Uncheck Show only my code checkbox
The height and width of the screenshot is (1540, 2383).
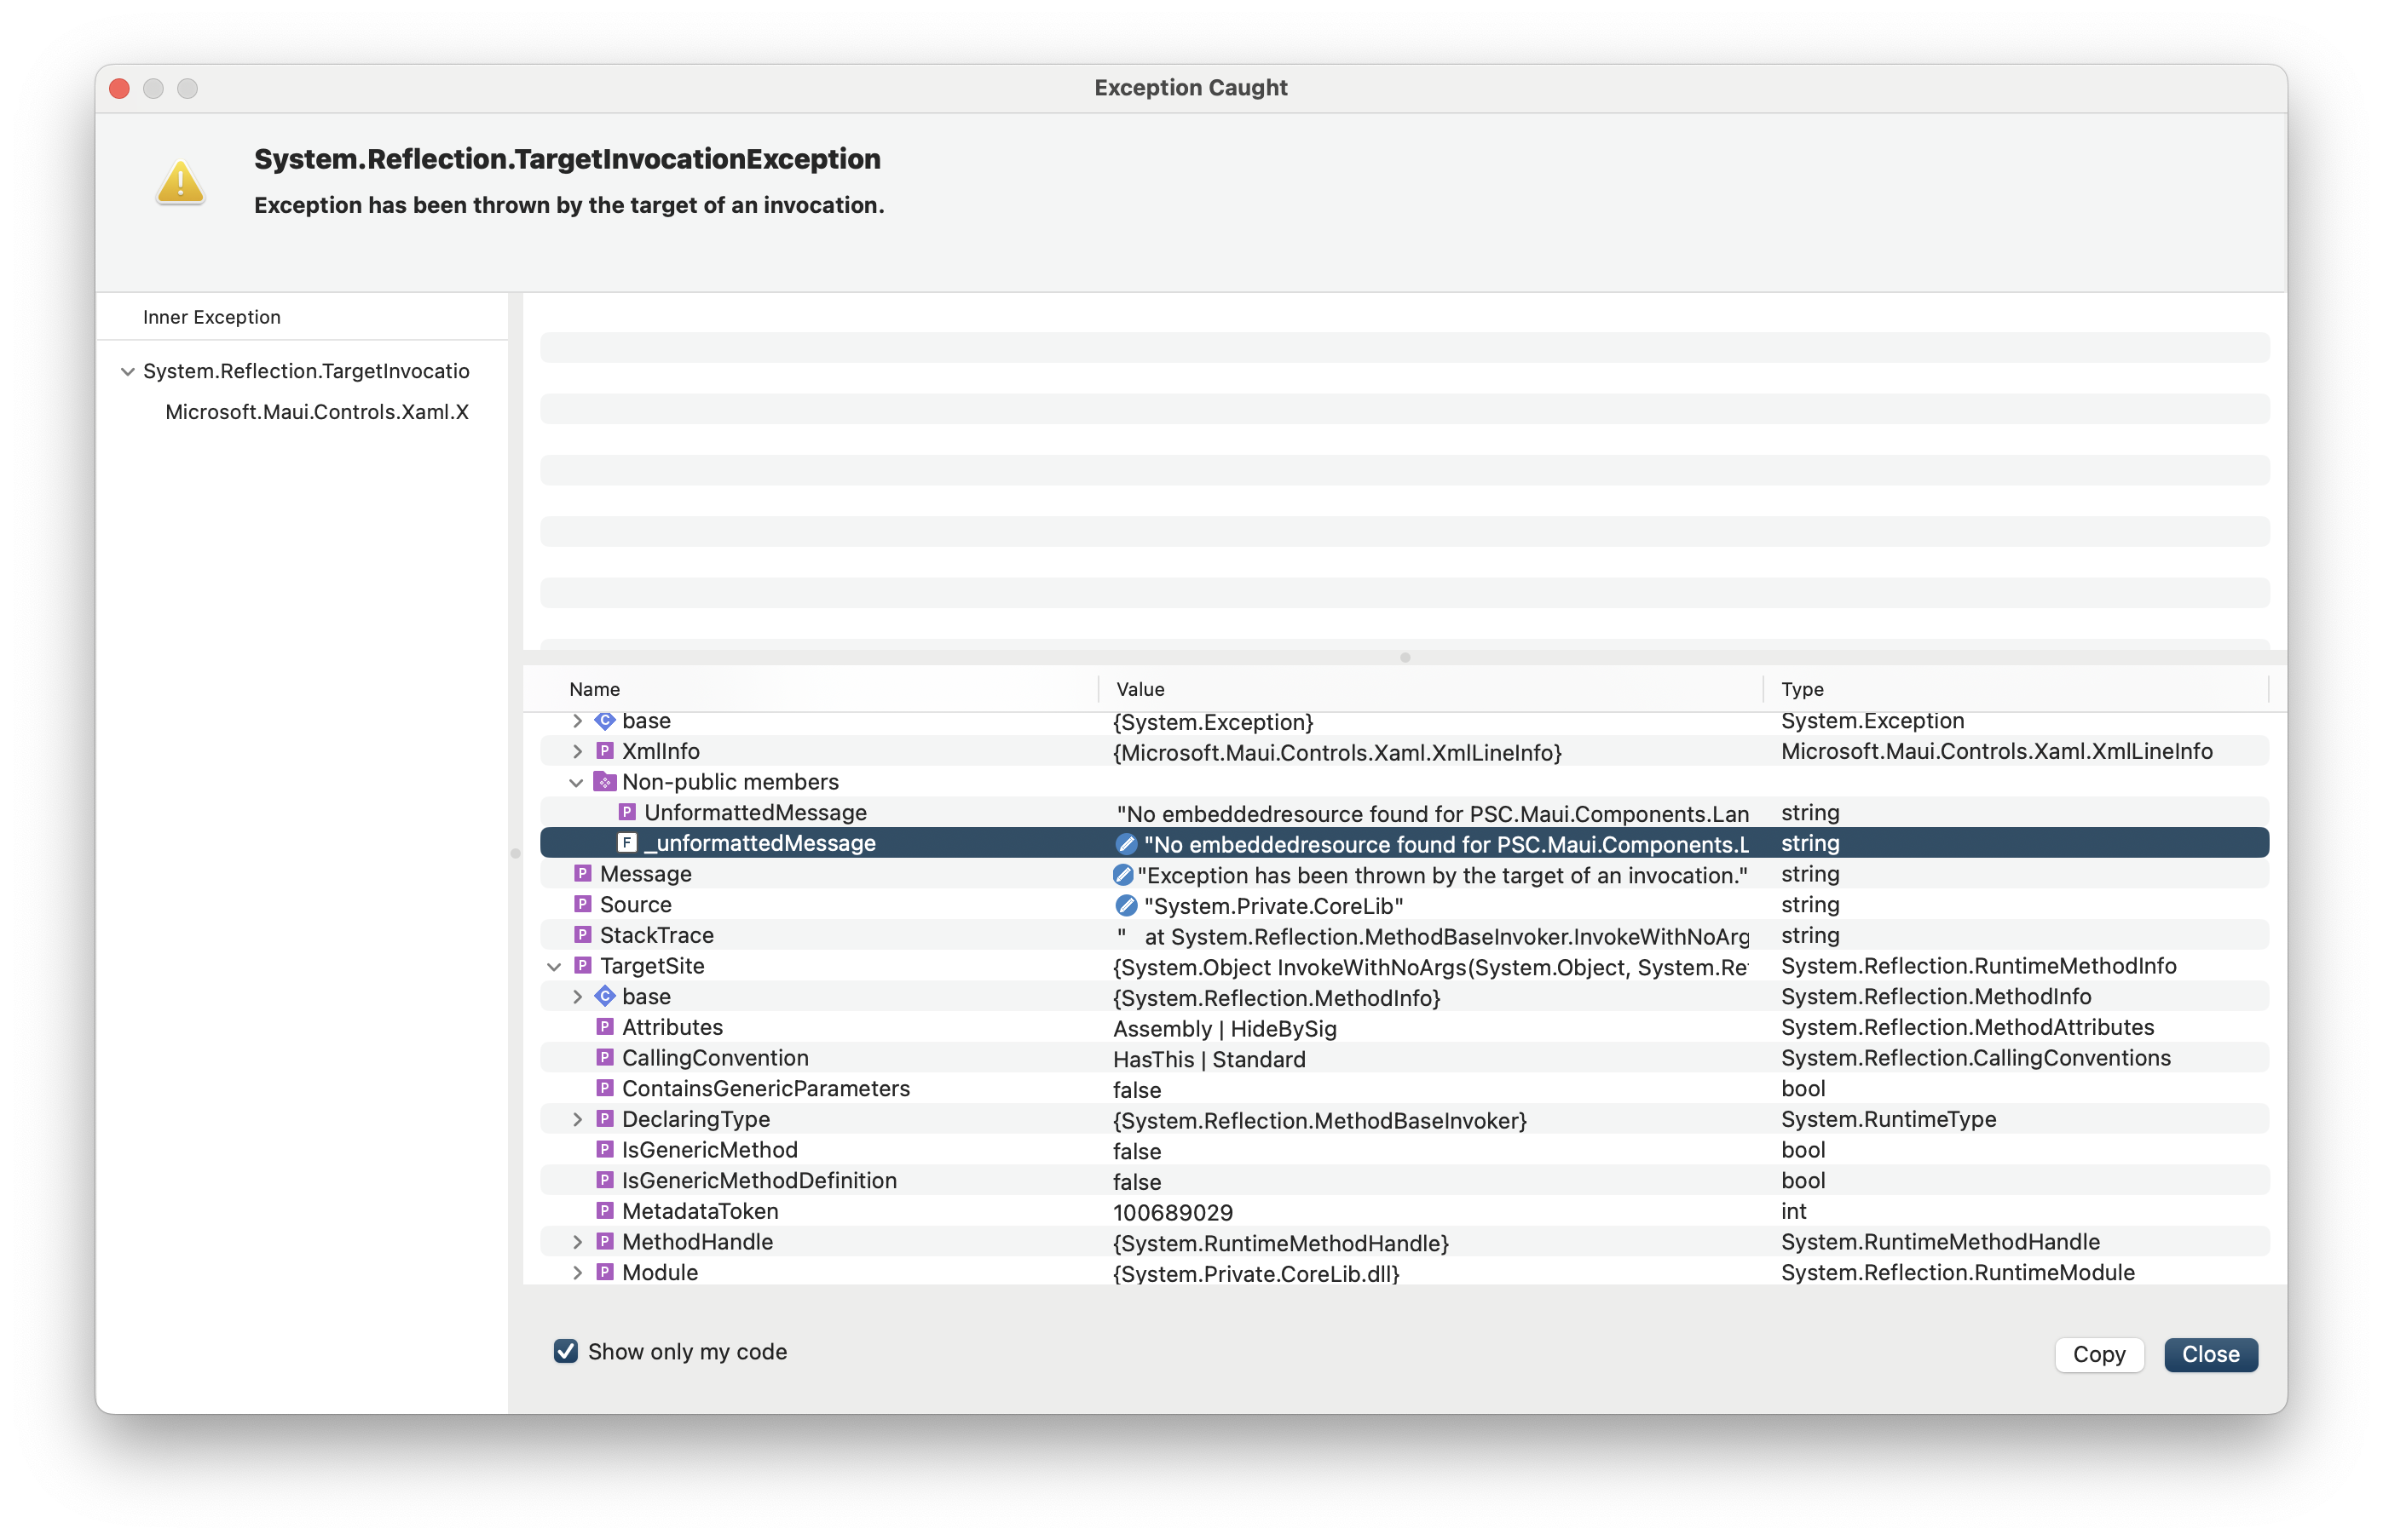tap(565, 1352)
